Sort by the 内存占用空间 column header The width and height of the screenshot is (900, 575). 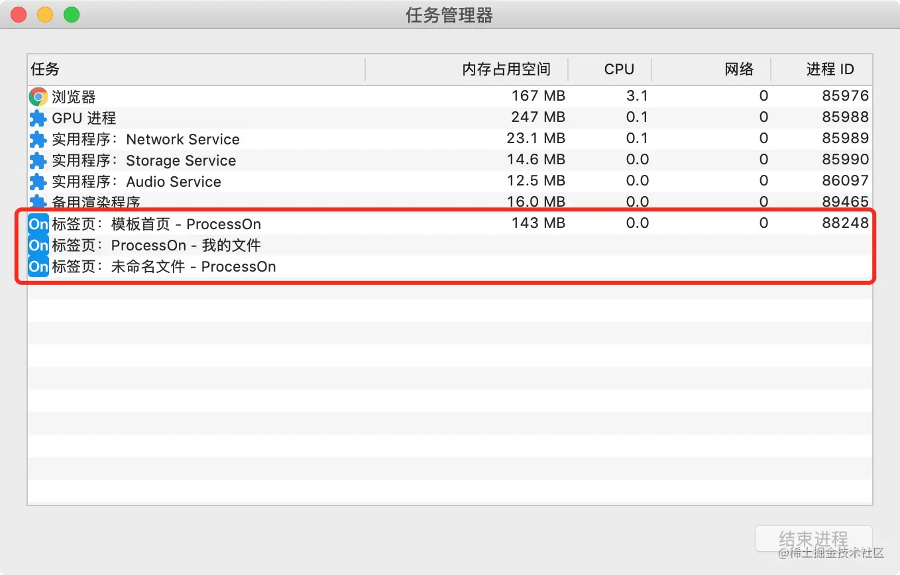click(467, 70)
